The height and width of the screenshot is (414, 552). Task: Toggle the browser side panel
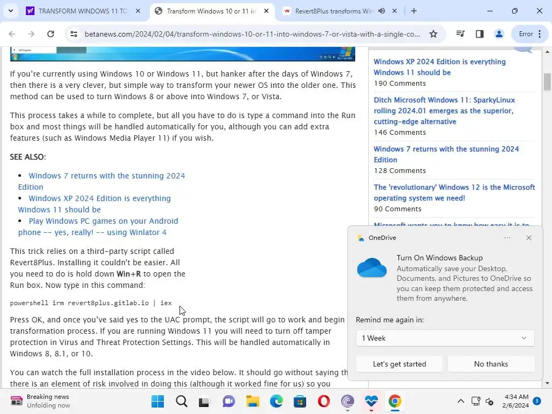coord(479,34)
